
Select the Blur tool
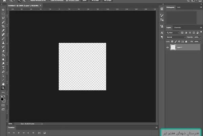[3, 60]
